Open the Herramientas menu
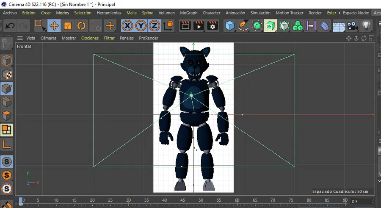The height and width of the screenshot is (208, 381). coord(109,13)
